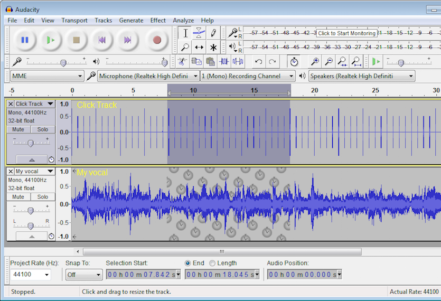The width and height of the screenshot is (441, 301).
Task: Click the Copy icon in edit toolbar
Action: (196, 61)
